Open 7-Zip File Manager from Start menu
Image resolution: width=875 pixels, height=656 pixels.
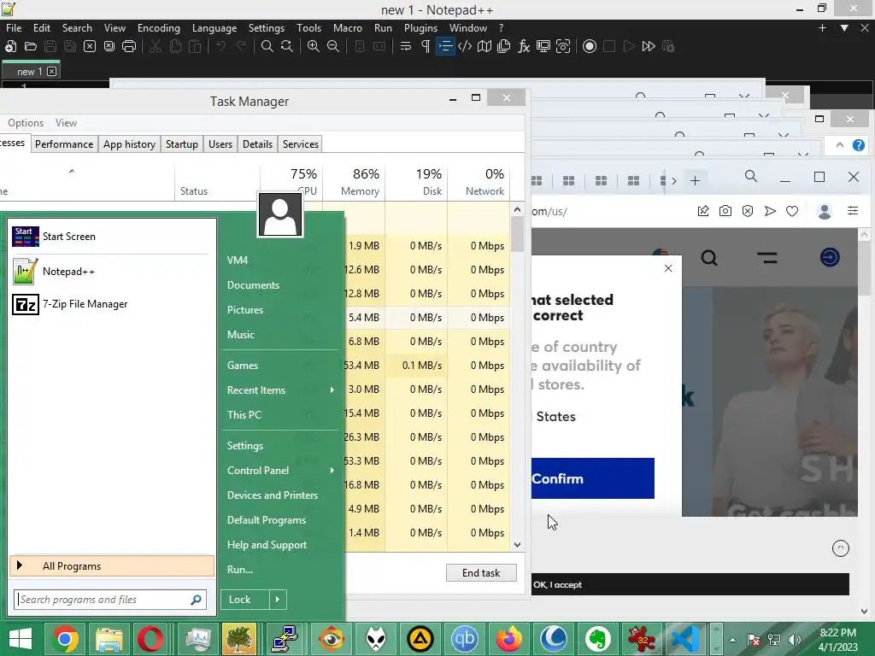(112, 304)
